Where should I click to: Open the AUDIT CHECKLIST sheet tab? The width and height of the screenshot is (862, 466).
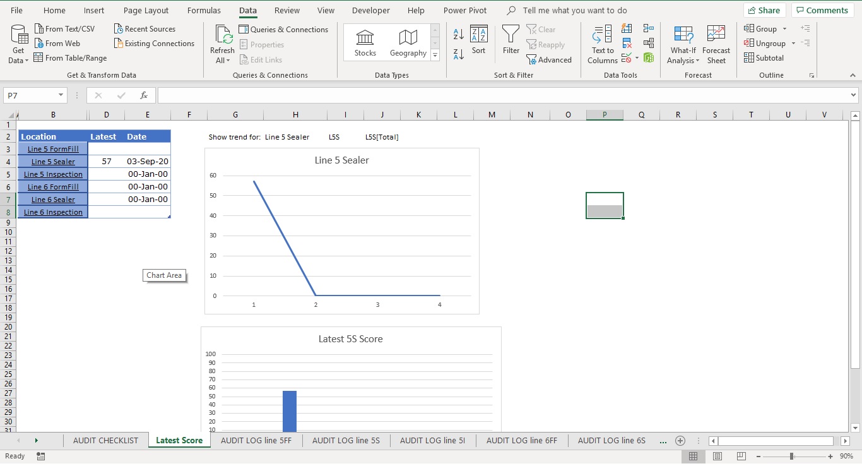tap(105, 440)
